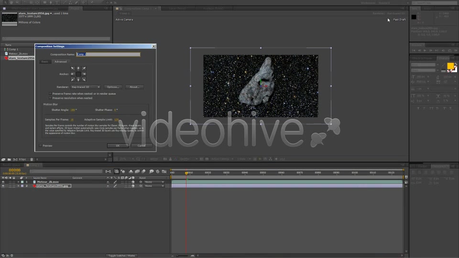Click the middle-left anchor arrow
Image resolution: width=459 pixels, height=258 pixels.
pos(73,74)
